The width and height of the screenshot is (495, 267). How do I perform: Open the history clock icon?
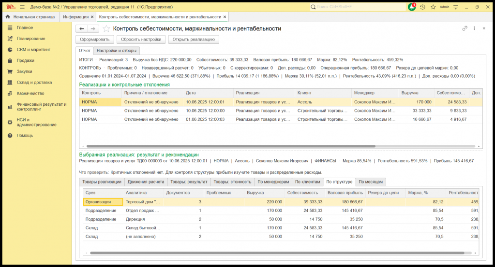[x=423, y=7]
